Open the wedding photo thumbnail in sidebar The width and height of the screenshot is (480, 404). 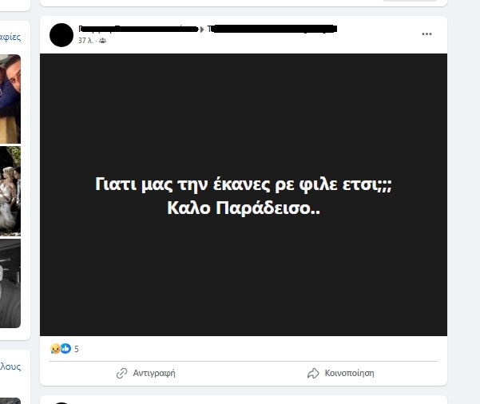pos(10,192)
